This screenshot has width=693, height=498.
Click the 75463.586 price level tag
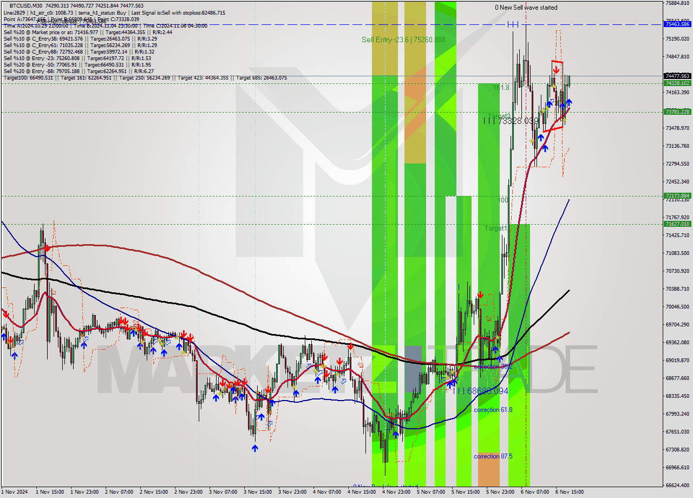pyautogui.click(x=677, y=24)
